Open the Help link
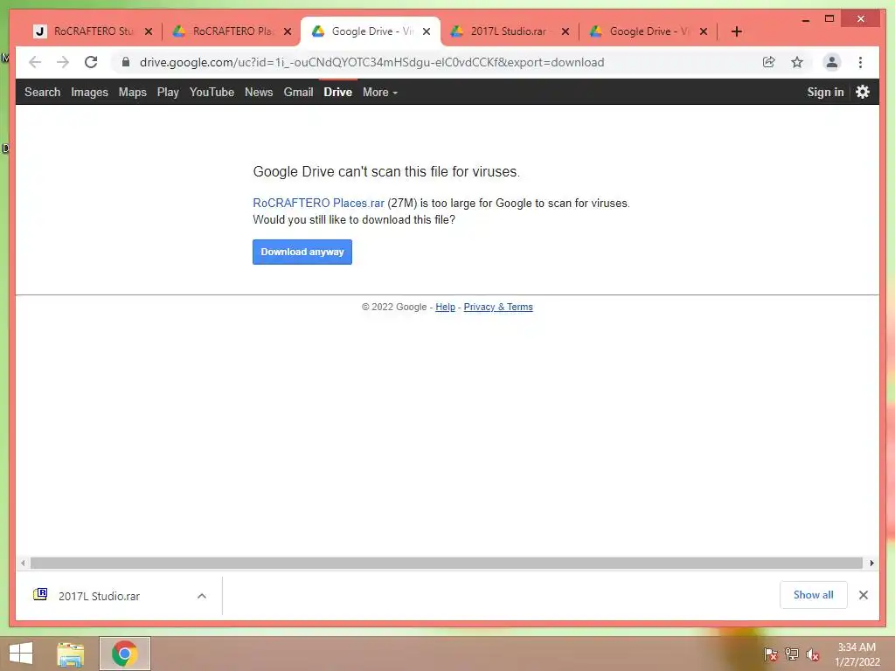895x671 pixels. (x=445, y=307)
